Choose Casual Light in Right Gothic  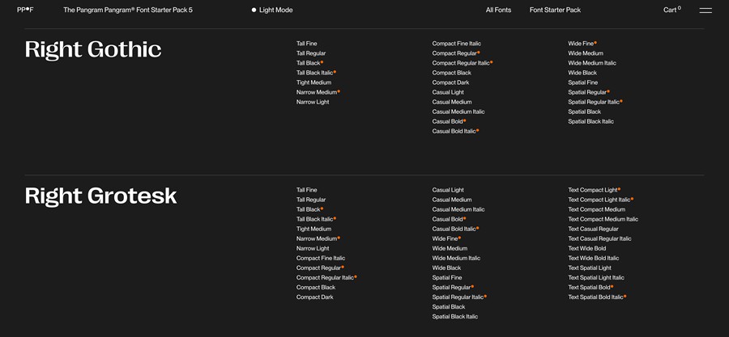448,92
